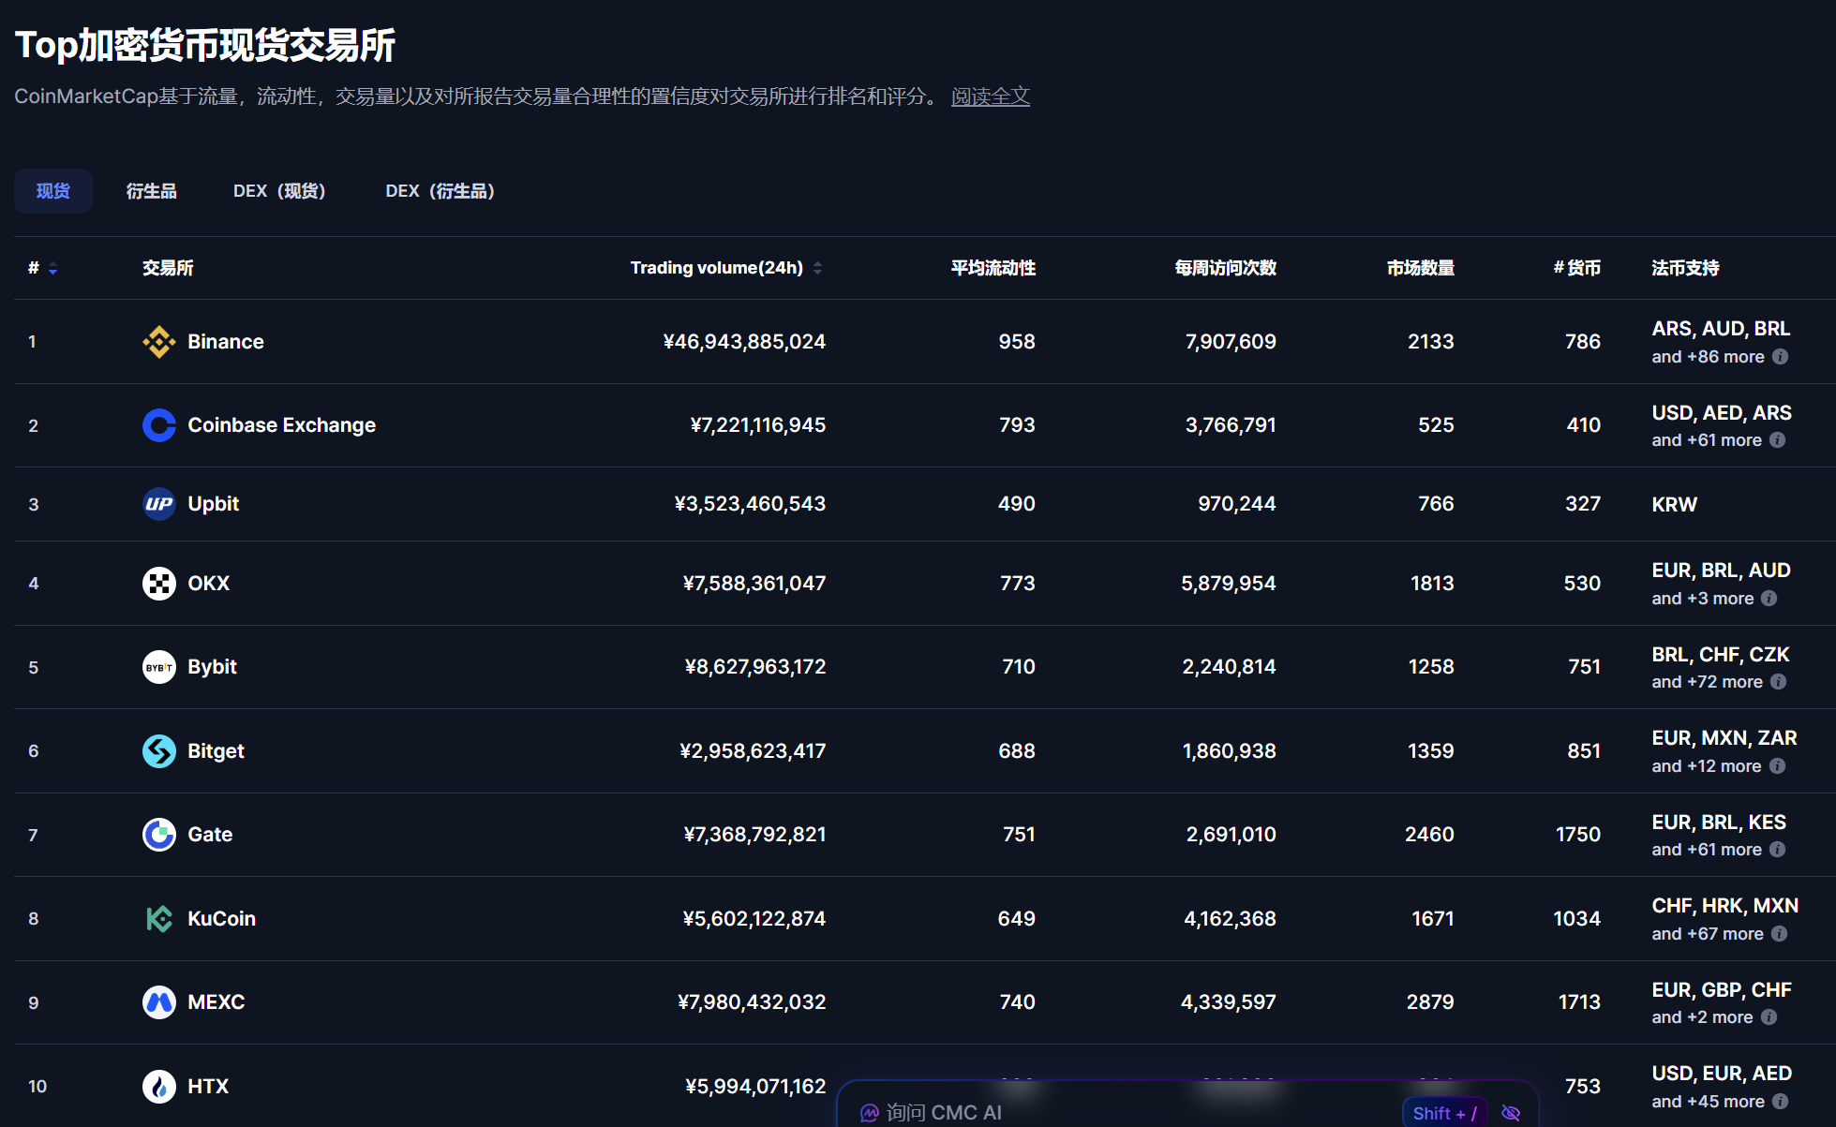Open the DEX（衍生品）tab
1836x1127 pixels.
click(440, 191)
